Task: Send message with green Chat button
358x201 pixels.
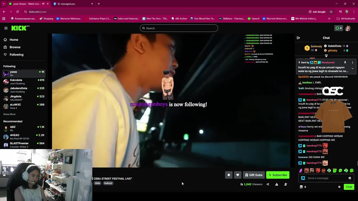Action: pyautogui.click(x=349, y=187)
